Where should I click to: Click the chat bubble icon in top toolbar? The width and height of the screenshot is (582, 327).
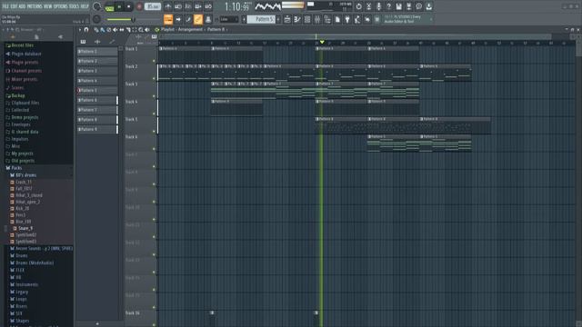(x=418, y=6)
